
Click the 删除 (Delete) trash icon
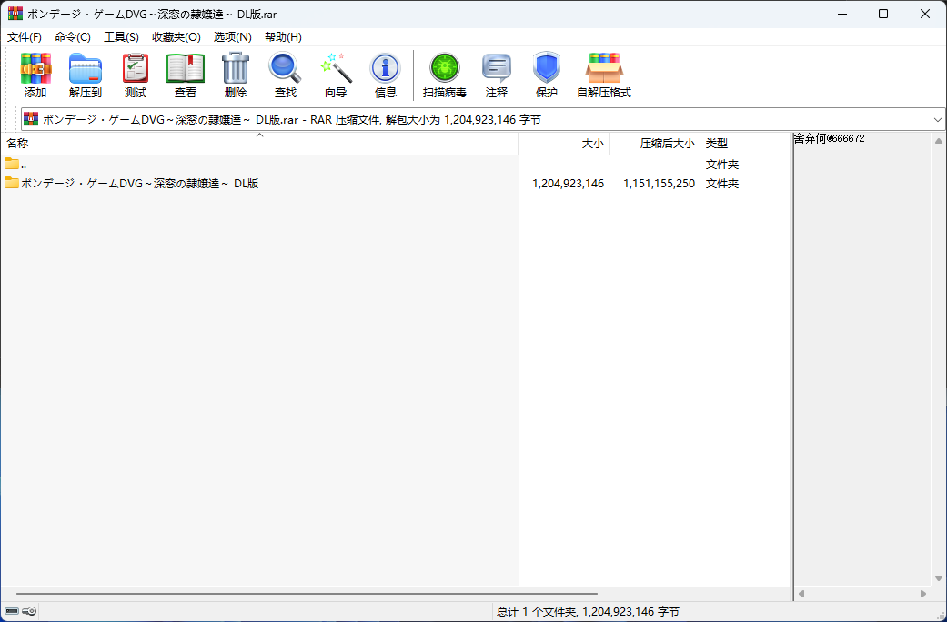click(x=236, y=75)
